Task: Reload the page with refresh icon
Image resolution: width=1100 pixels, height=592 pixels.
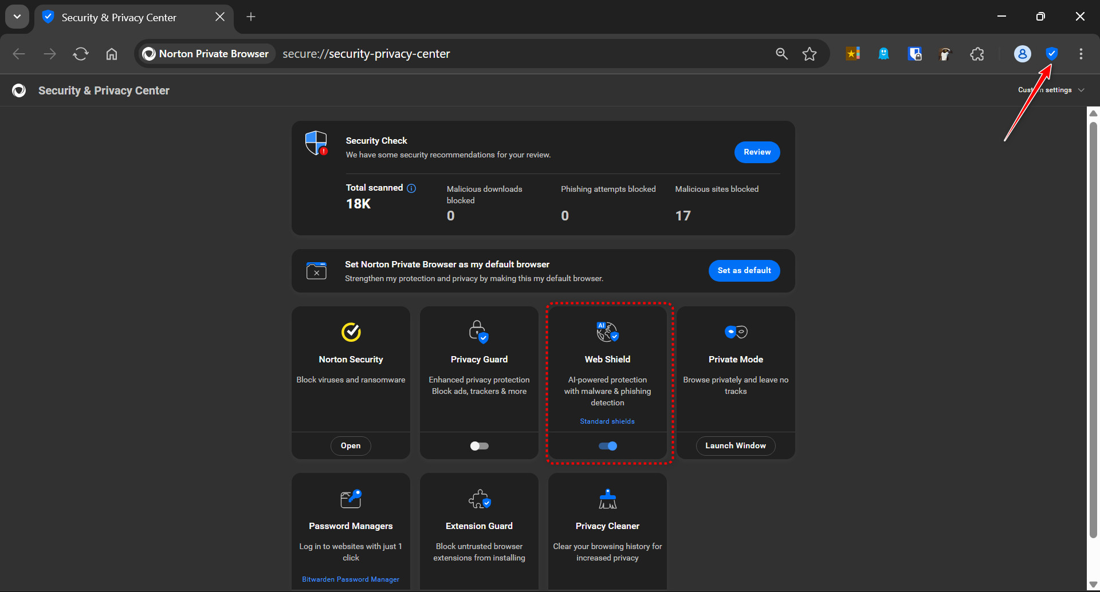Action: click(x=81, y=54)
